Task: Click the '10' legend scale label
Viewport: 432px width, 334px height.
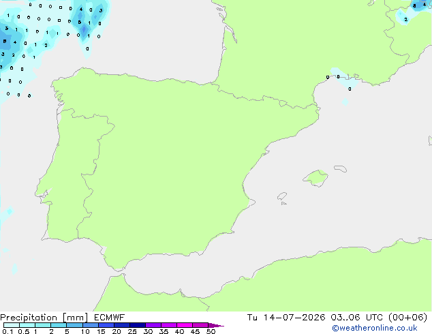Action: (85, 331)
